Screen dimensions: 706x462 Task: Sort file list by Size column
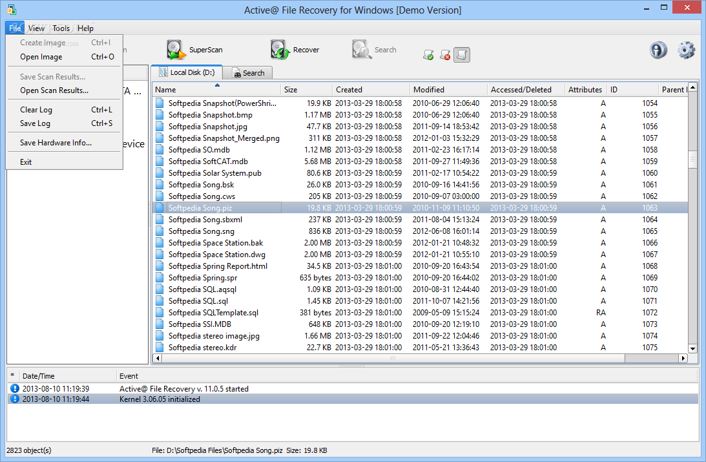[x=307, y=90]
